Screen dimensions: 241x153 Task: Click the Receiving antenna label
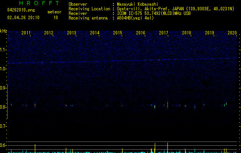88,18
